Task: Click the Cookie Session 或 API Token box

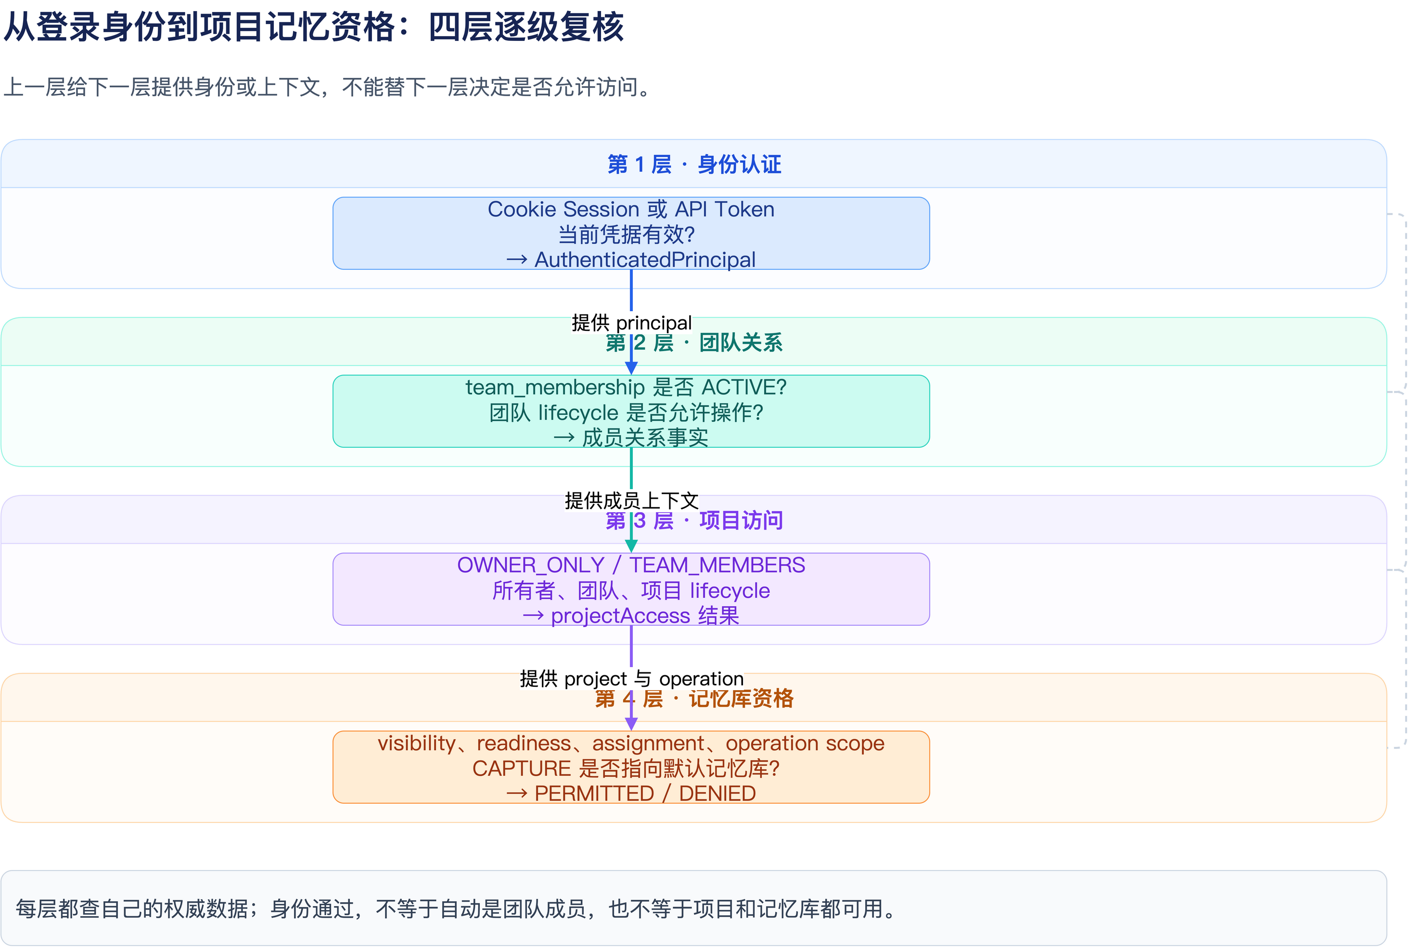Action: tap(631, 233)
